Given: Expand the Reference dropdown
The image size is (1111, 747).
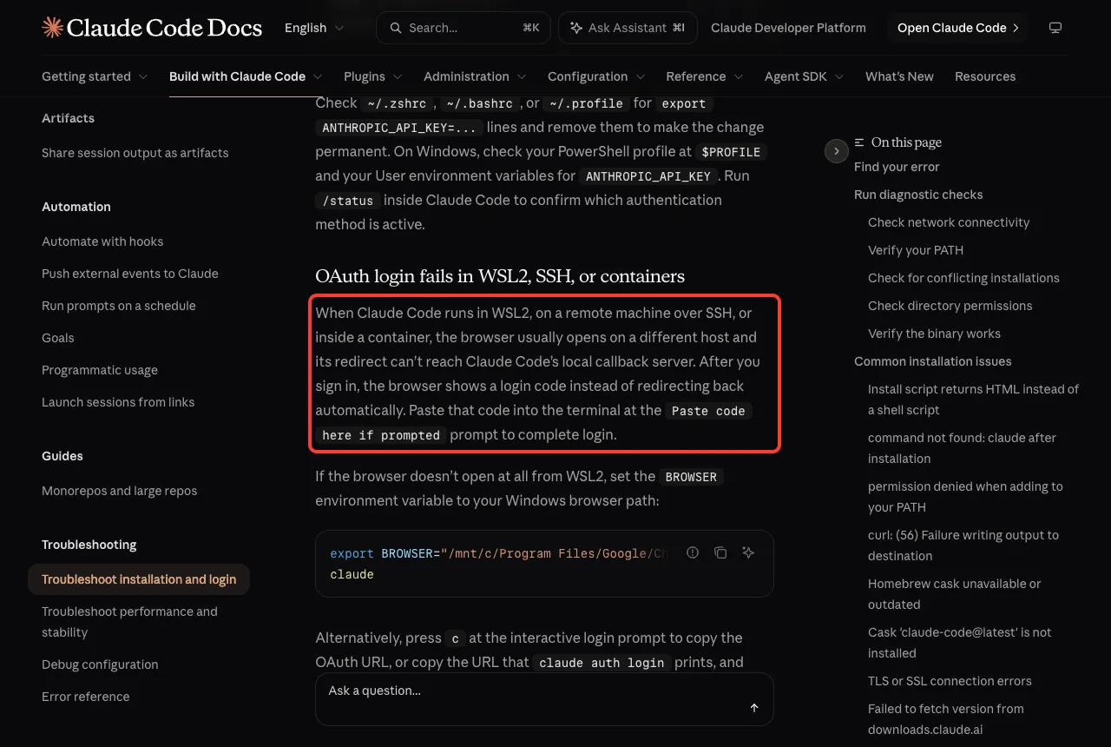Looking at the screenshot, I should point(705,76).
